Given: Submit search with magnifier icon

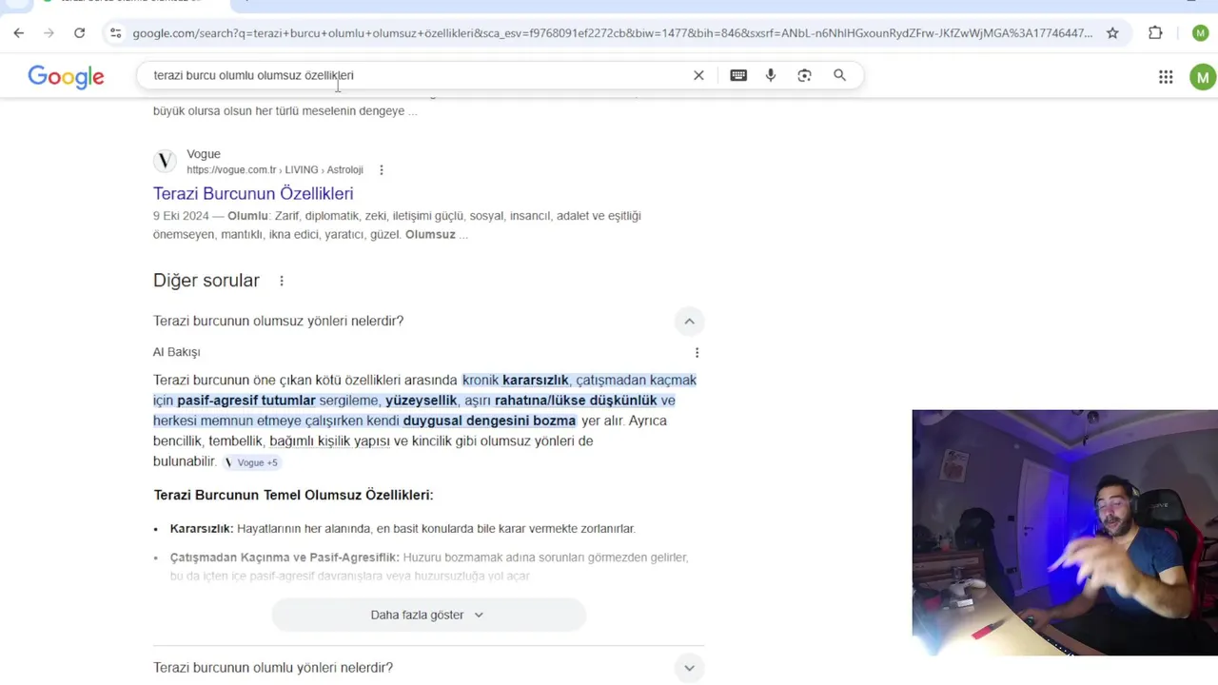Looking at the screenshot, I should point(839,75).
